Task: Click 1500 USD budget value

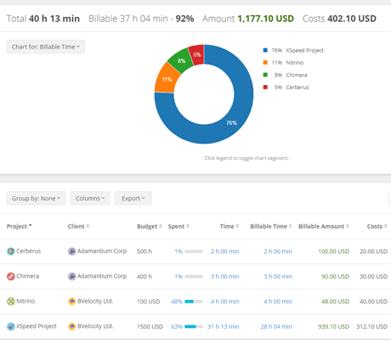Action: (x=150, y=326)
